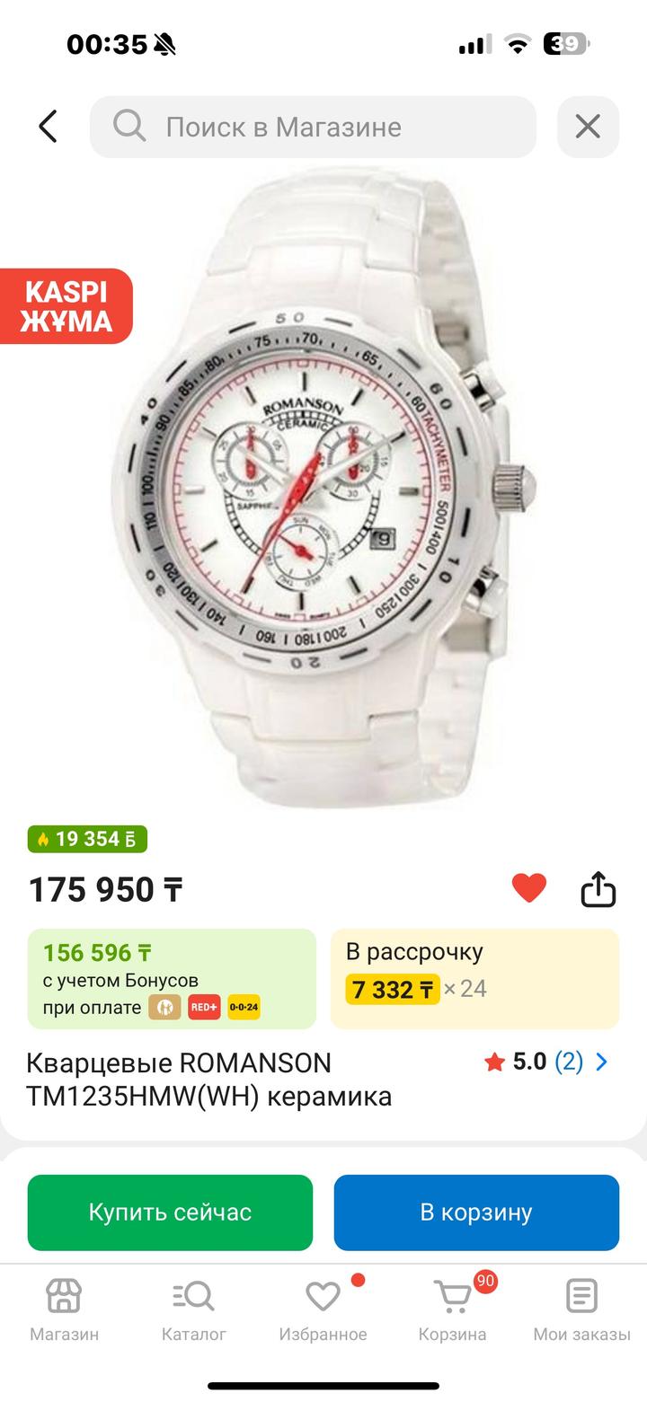
Task: Open the 5.0 star rating
Action: pyautogui.click(x=516, y=1063)
